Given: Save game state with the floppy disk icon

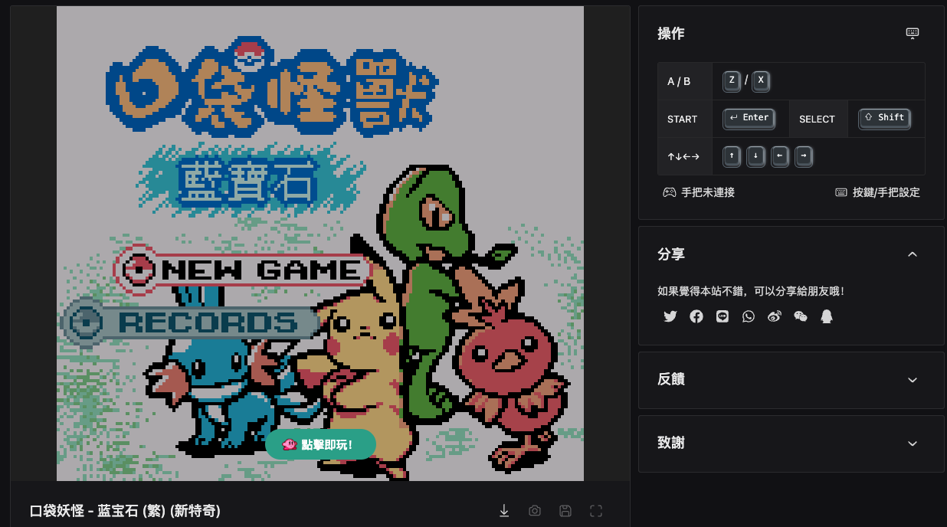Looking at the screenshot, I should (565, 510).
